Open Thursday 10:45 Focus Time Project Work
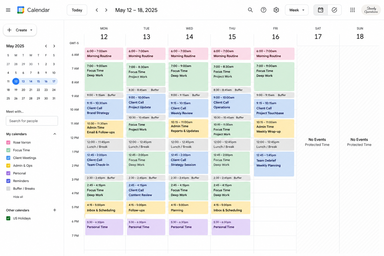 [x=231, y=129]
